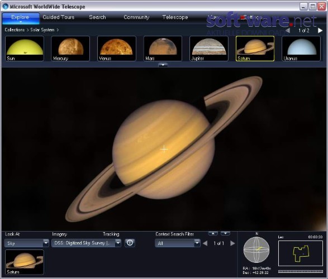Go to next page of Solar System collection
The width and height of the screenshot is (328, 279).
[x=320, y=31]
